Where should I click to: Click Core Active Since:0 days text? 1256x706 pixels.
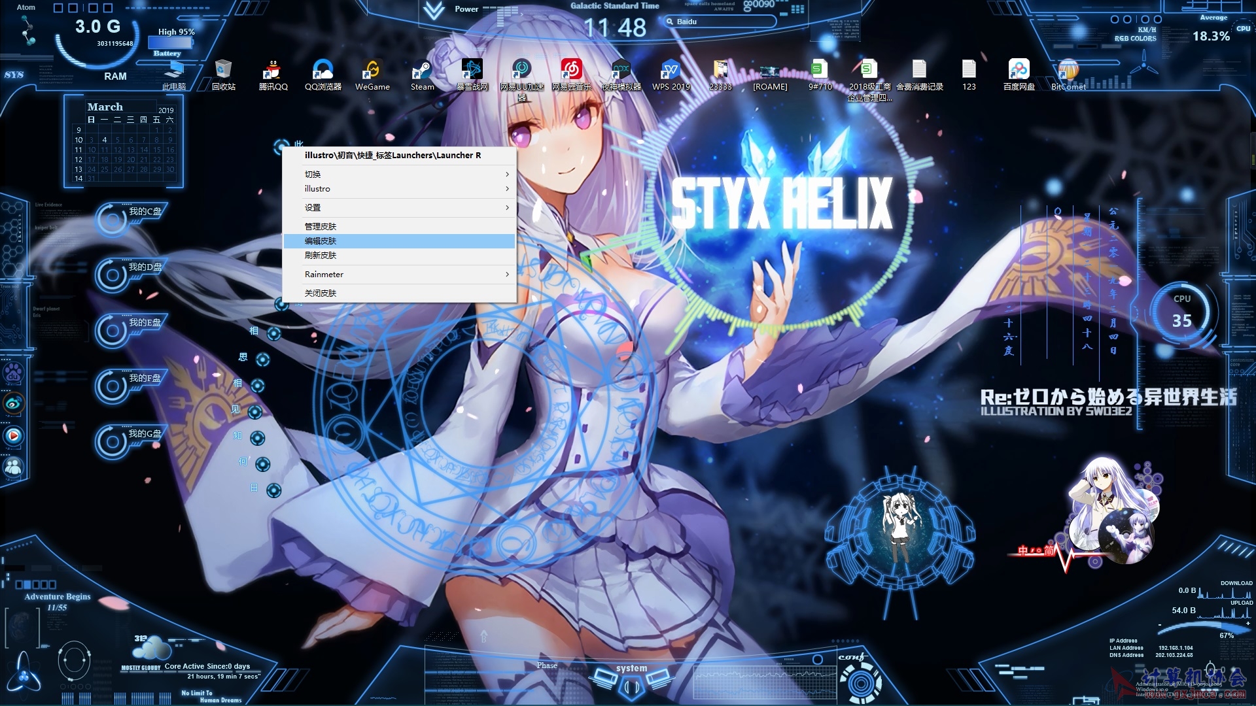(x=207, y=666)
